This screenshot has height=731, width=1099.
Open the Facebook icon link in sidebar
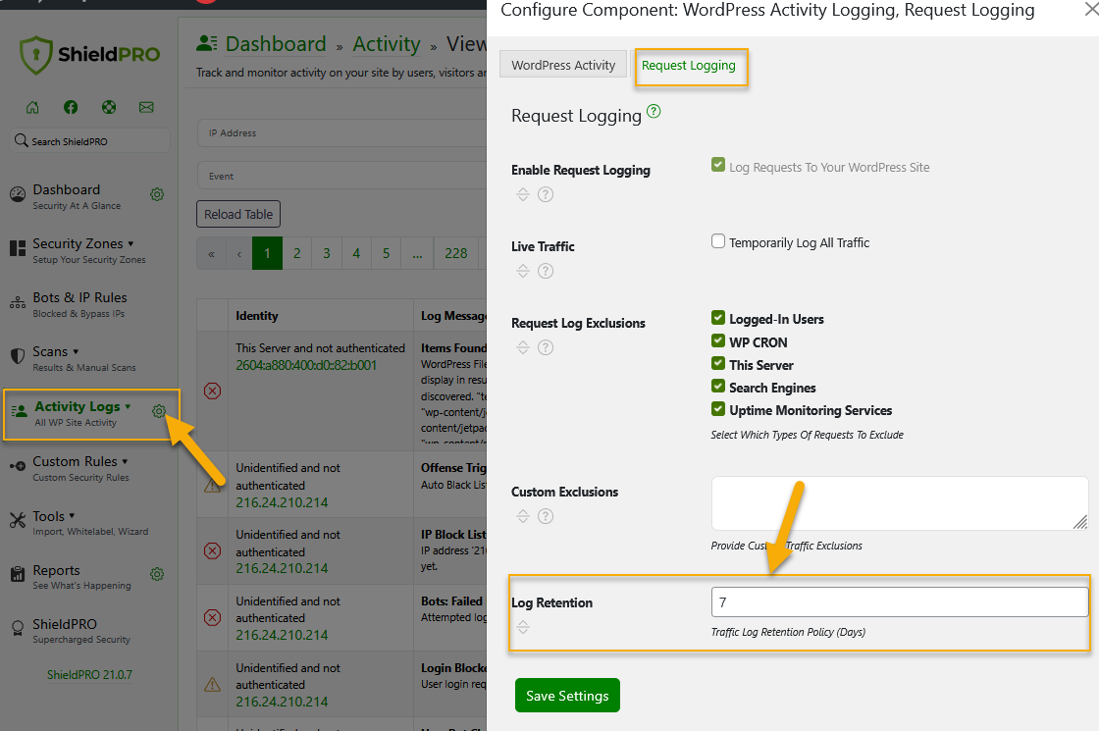point(71,107)
